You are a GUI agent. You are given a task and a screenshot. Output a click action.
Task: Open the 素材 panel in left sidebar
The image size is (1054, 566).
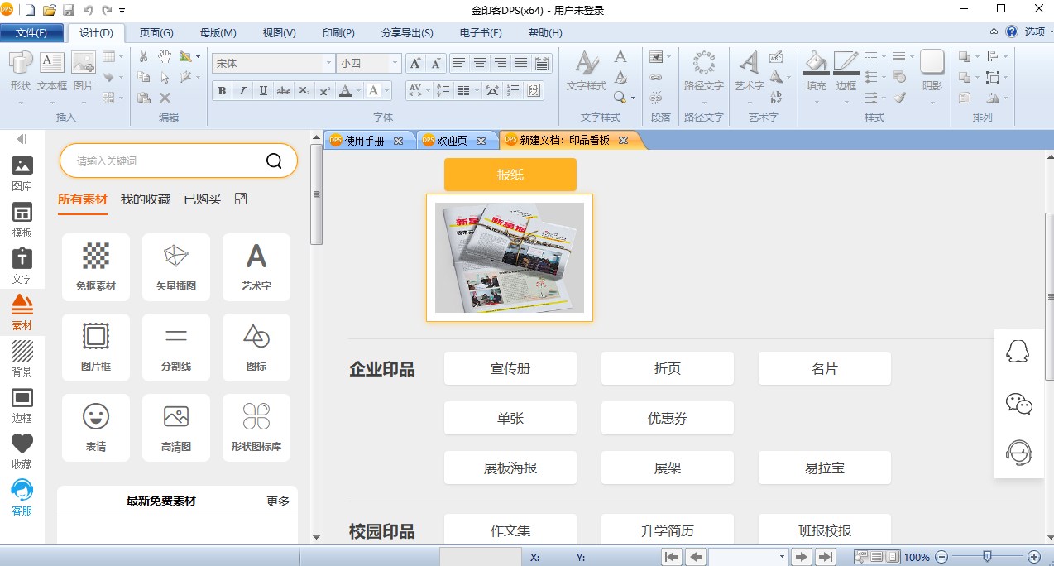point(22,312)
